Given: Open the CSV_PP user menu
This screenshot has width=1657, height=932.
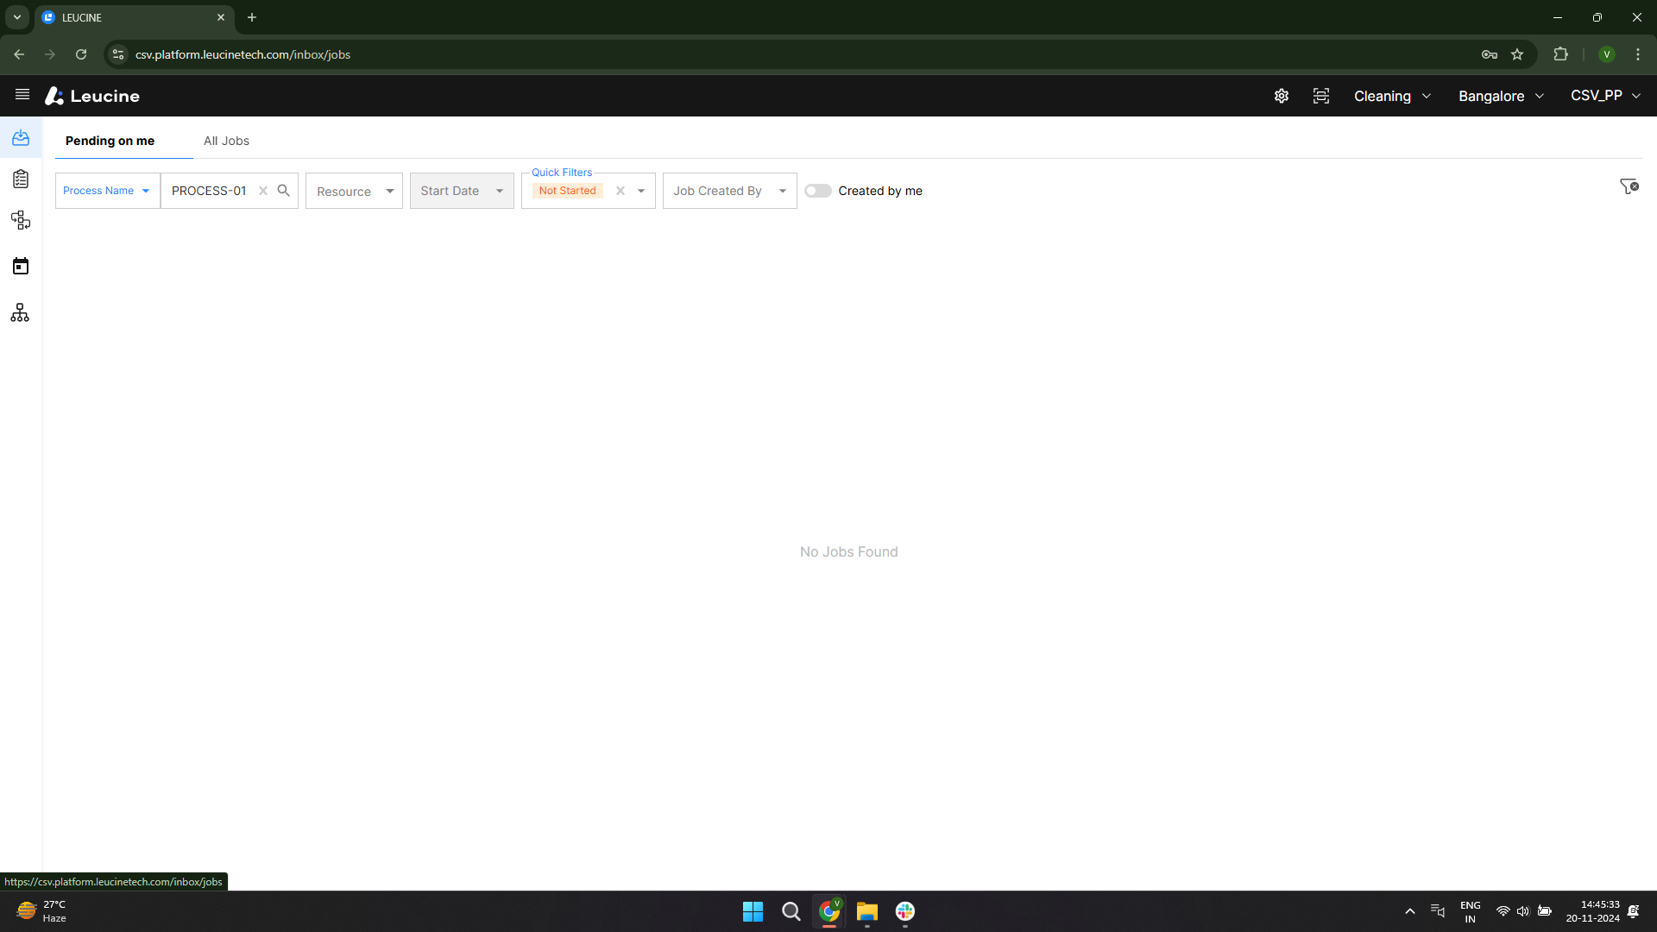Looking at the screenshot, I should pyautogui.click(x=1605, y=96).
